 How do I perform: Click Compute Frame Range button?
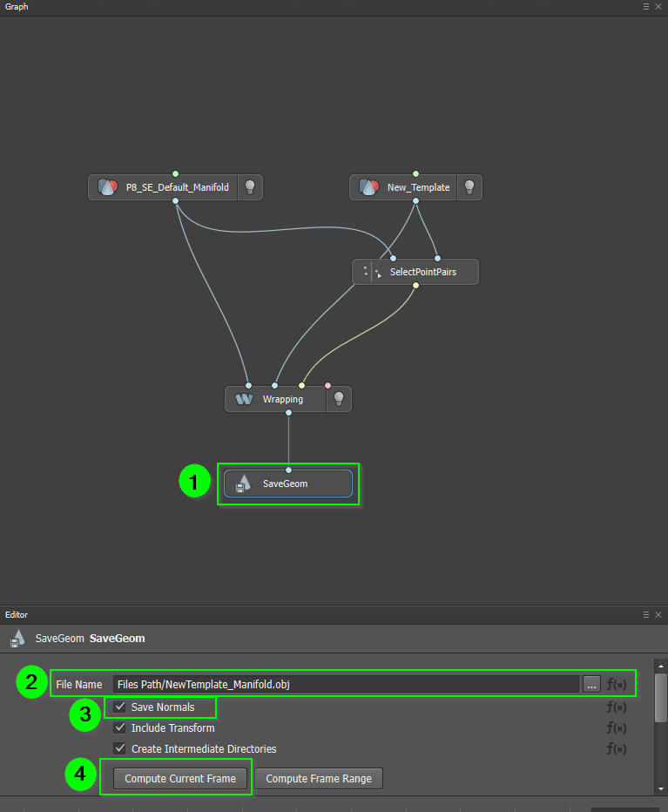319,778
